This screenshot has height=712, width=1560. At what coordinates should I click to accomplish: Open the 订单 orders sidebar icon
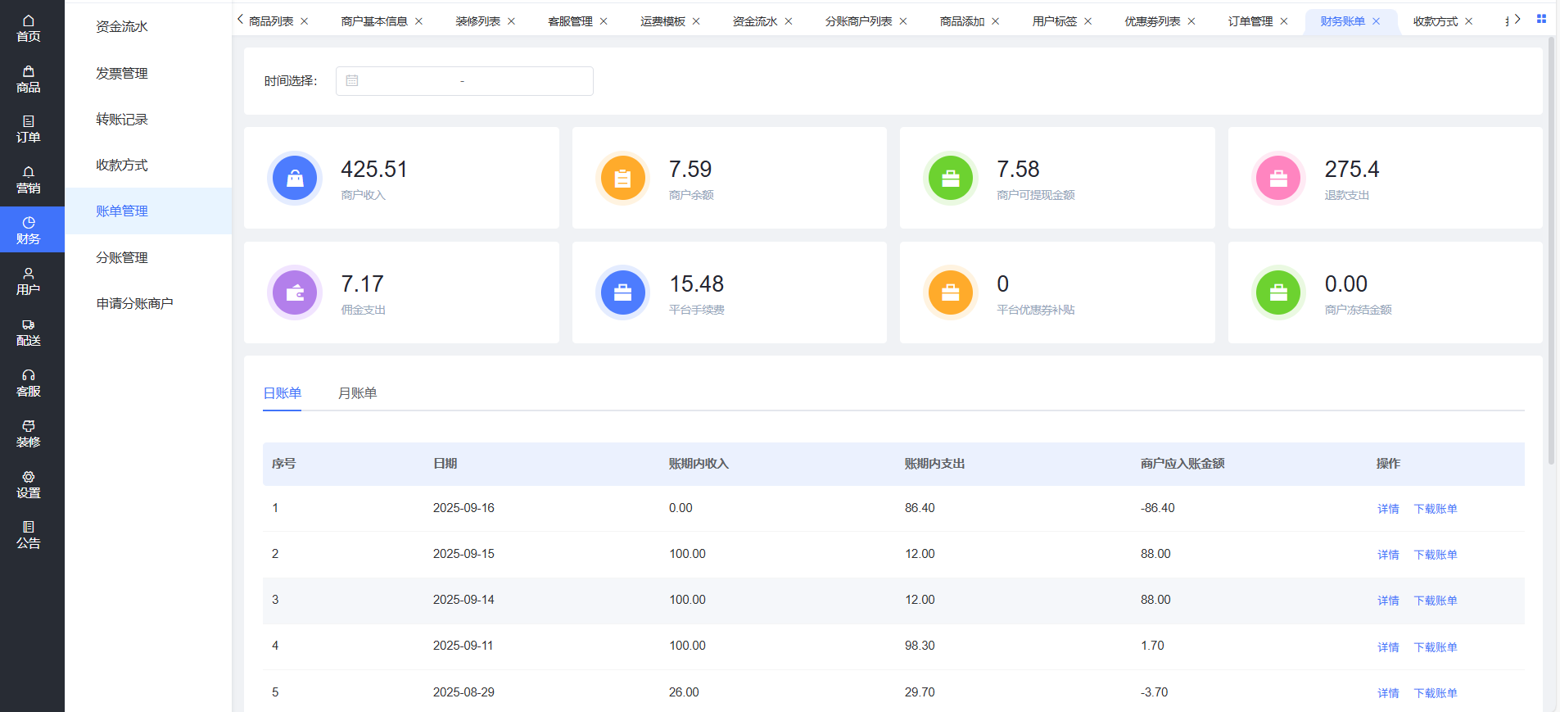coord(29,129)
